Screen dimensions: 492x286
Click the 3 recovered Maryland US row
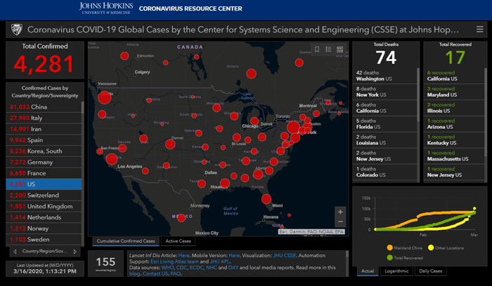(x=454, y=92)
